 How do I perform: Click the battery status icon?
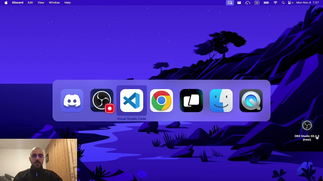point(266,3)
